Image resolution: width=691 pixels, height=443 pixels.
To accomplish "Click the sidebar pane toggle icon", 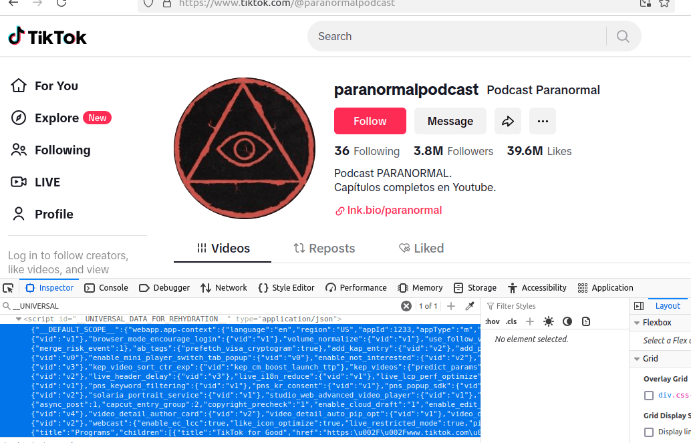I will [x=639, y=306].
